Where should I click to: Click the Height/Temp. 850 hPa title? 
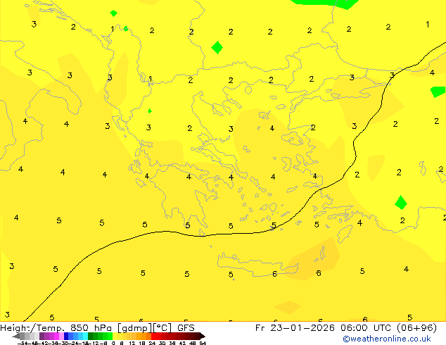pos(56,327)
